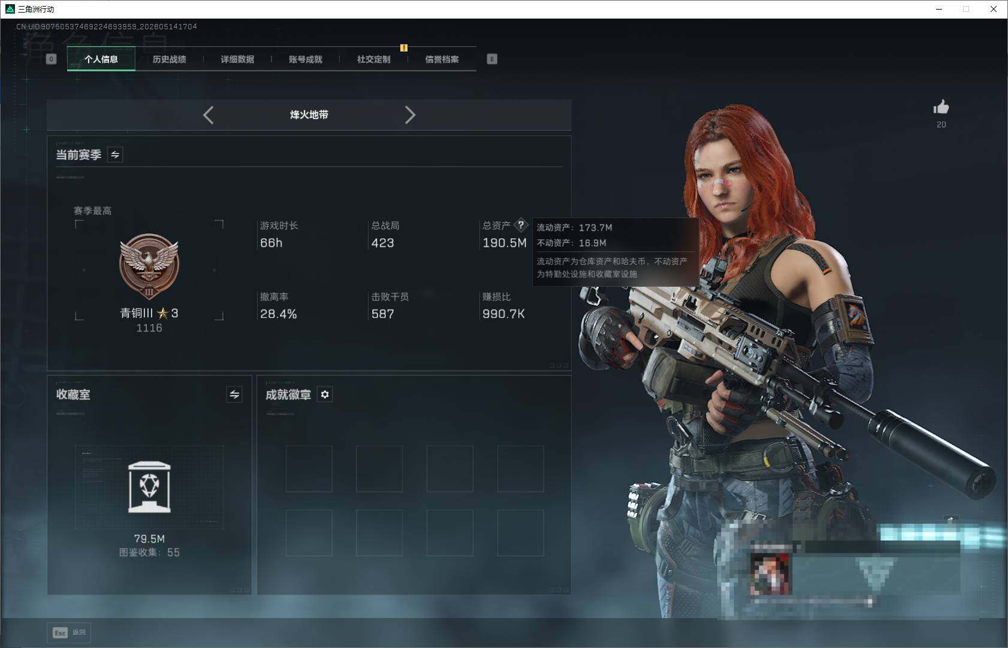Click the like count 20

(x=941, y=125)
